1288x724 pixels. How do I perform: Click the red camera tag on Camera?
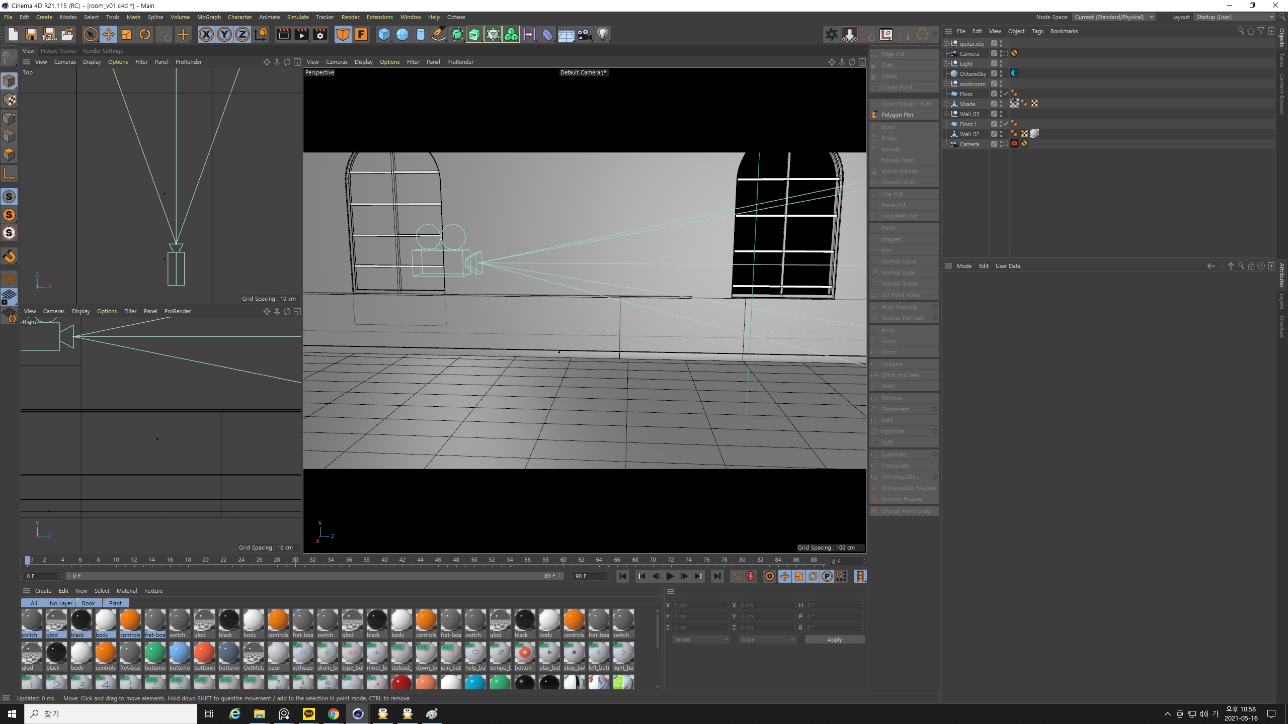(x=1014, y=144)
